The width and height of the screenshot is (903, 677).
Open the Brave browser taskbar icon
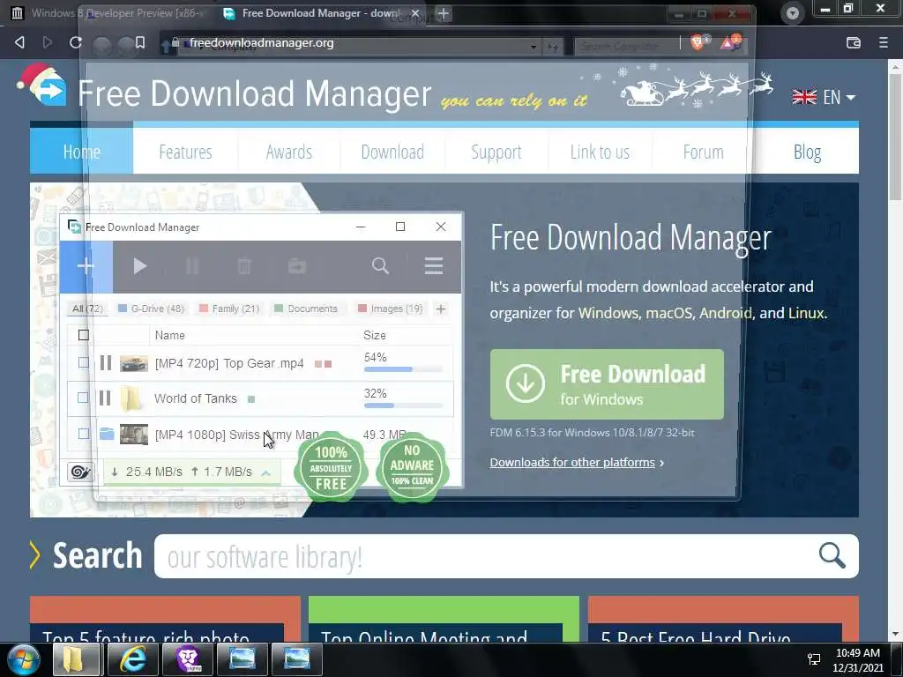click(x=187, y=659)
